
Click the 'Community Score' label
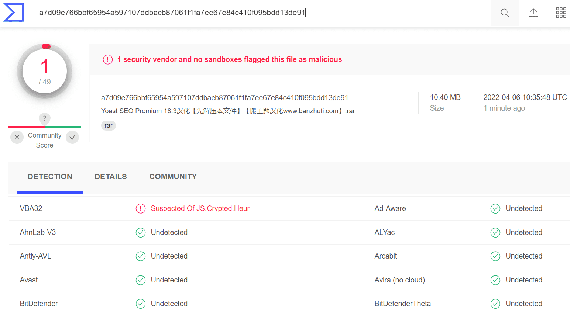point(45,140)
